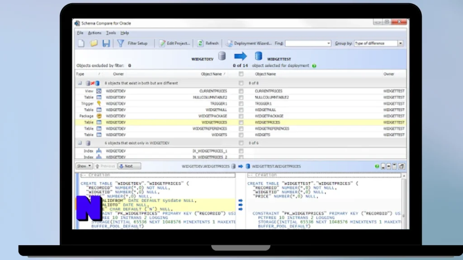This screenshot has width=463, height=260.
Task: Click the rightmost pane layout icon after the green help icon
Action: pyautogui.click(x=402, y=166)
